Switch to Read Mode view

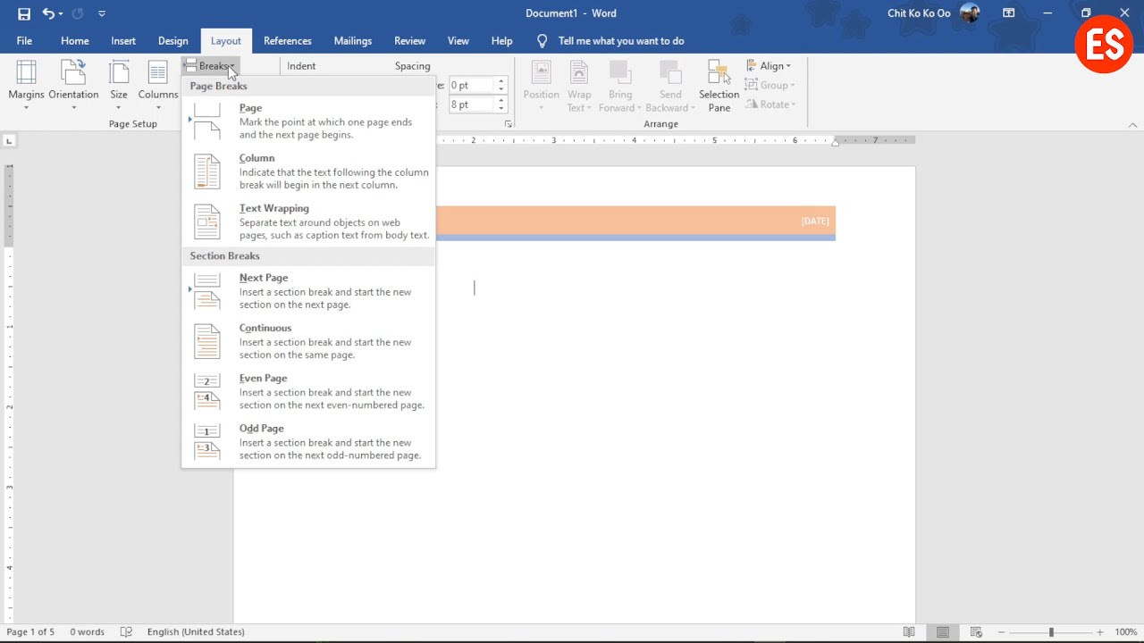[x=909, y=632]
